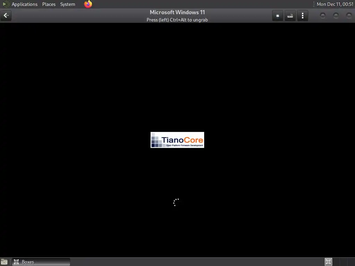Open the Applications menu
The width and height of the screenshot is (355, 266).
pyautogui.click(x=25, y=4)
